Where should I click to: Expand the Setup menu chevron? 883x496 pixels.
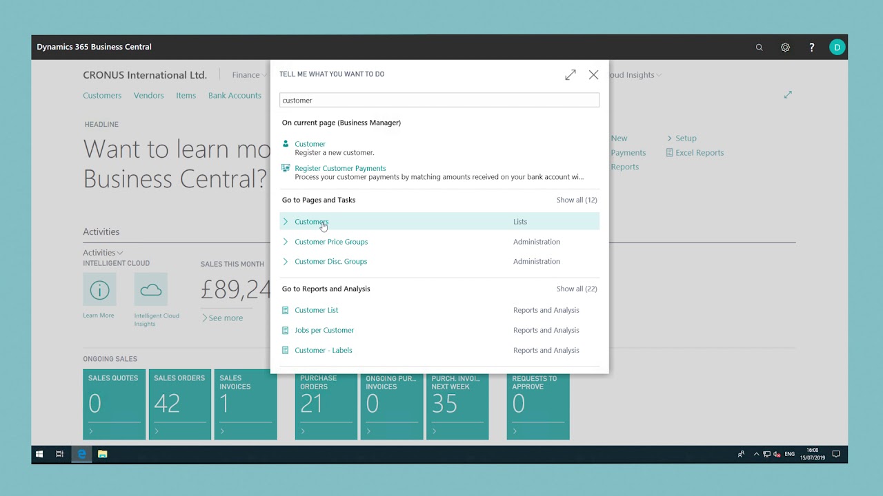669,138
